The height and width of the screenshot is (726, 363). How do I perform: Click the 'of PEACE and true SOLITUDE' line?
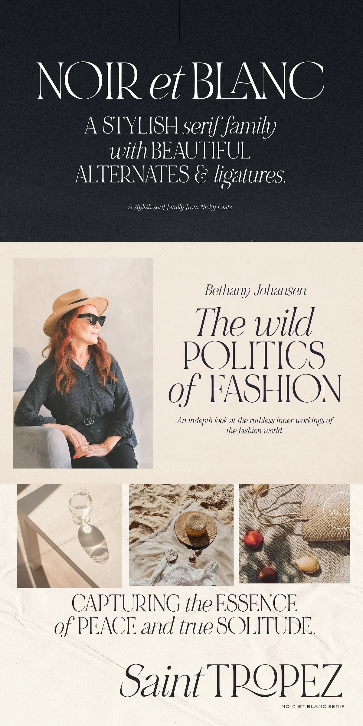click(x=185, y=627)
